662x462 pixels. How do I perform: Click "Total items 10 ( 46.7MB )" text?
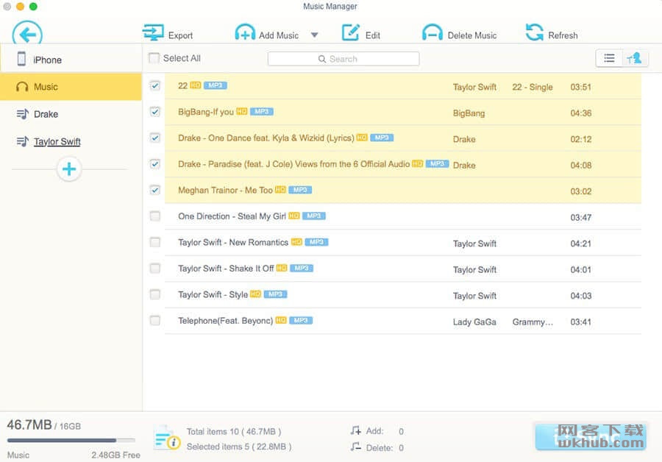click(x=234, y=432)
